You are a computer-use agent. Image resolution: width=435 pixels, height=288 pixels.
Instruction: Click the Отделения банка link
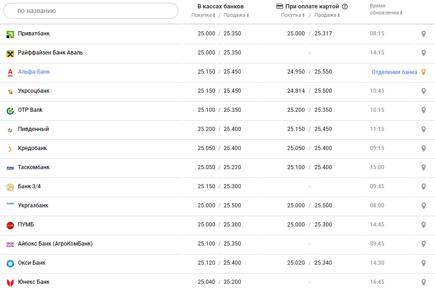tap(394, 72)
